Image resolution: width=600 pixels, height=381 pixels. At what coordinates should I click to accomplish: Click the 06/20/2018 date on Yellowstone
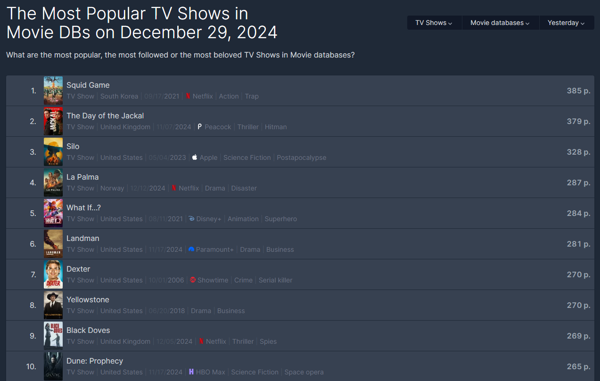(x=166, y=311)
